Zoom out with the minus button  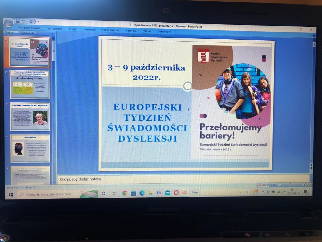point(279,185)
